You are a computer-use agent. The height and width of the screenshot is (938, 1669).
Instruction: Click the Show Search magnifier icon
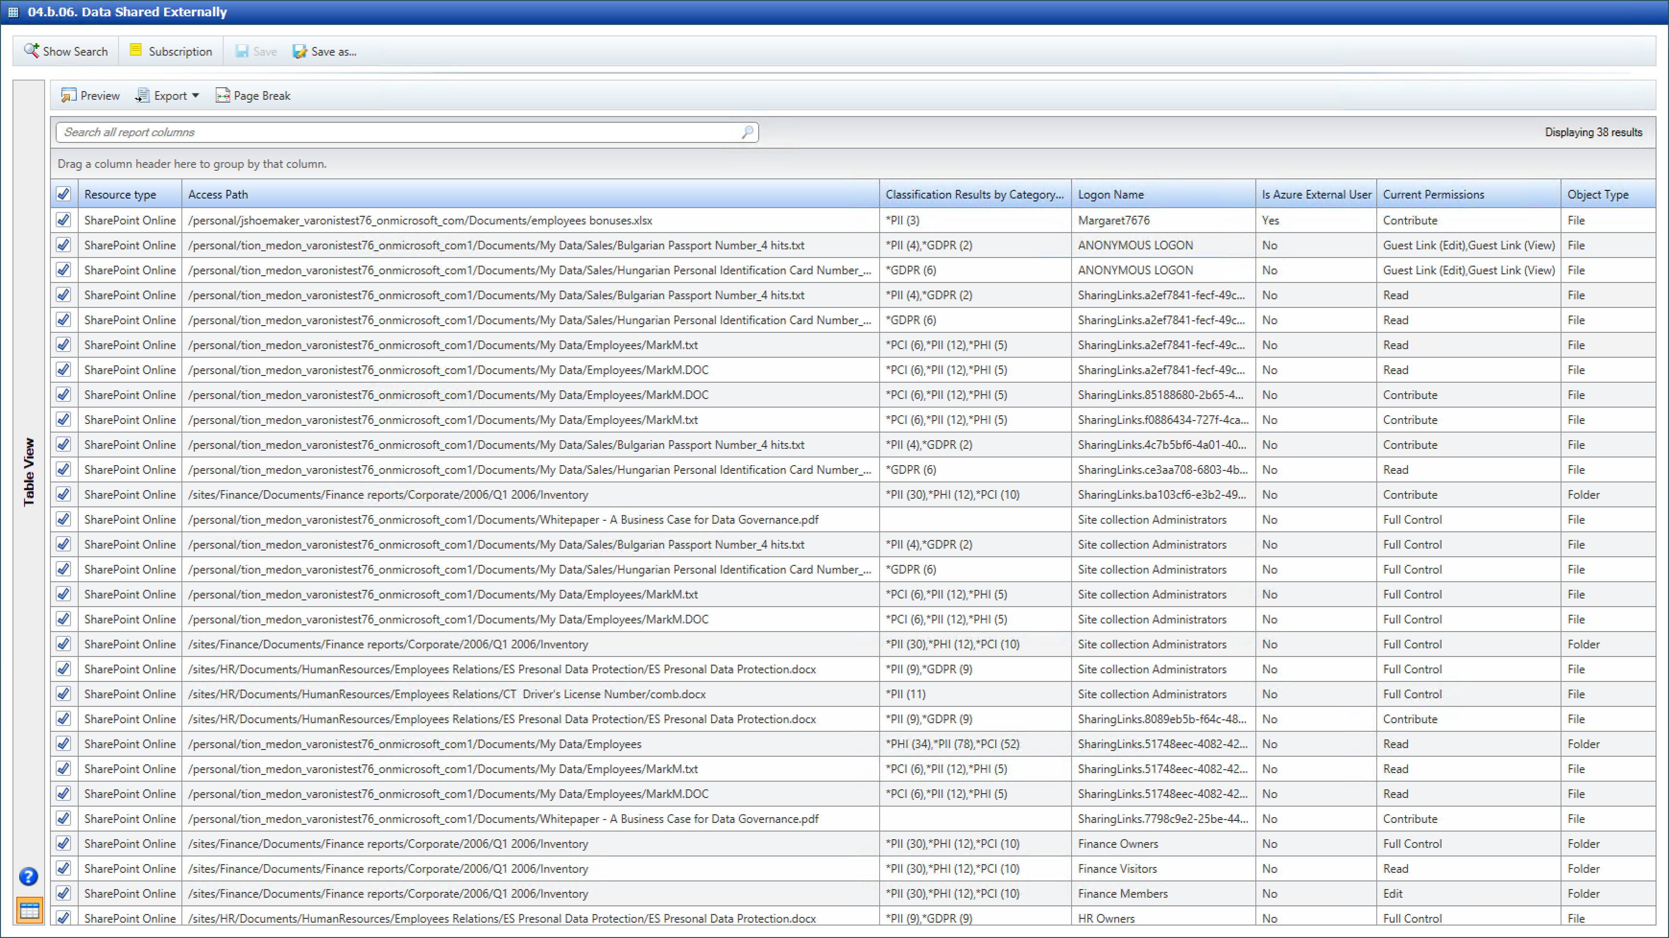31,50
